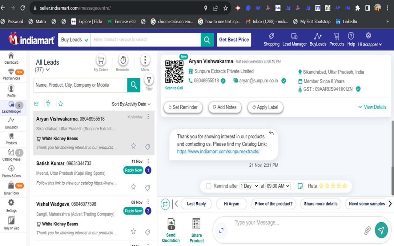The width and height of the screenshot is (394, 246).
Task: Open Dashboard from the left sidebar
Action: point(11,58)
